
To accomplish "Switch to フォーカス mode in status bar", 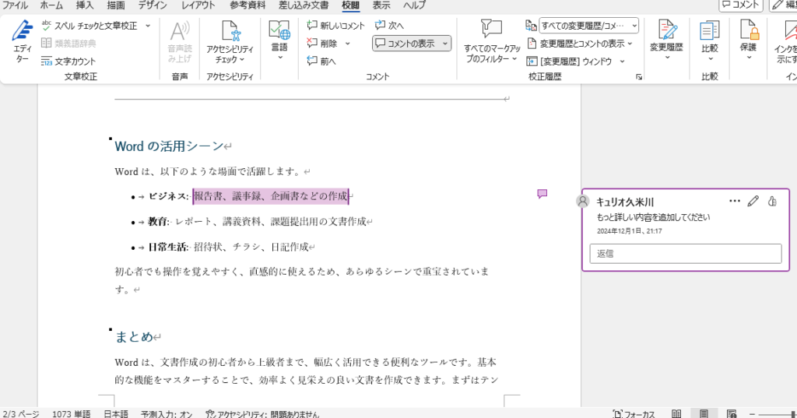I will [x=634, y=414].
